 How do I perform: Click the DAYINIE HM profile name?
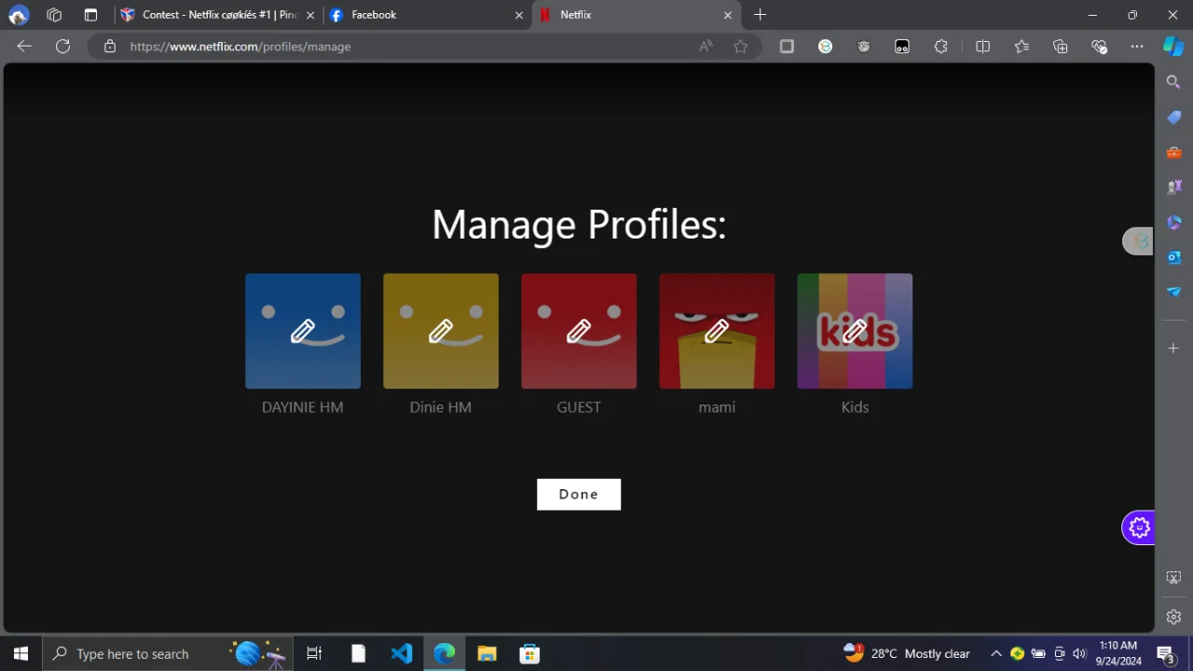pos(303,407)
